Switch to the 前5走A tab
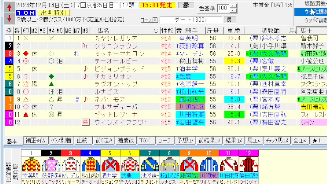The height and width of the screenshot is (184, 327). click(x=104, y=141)
